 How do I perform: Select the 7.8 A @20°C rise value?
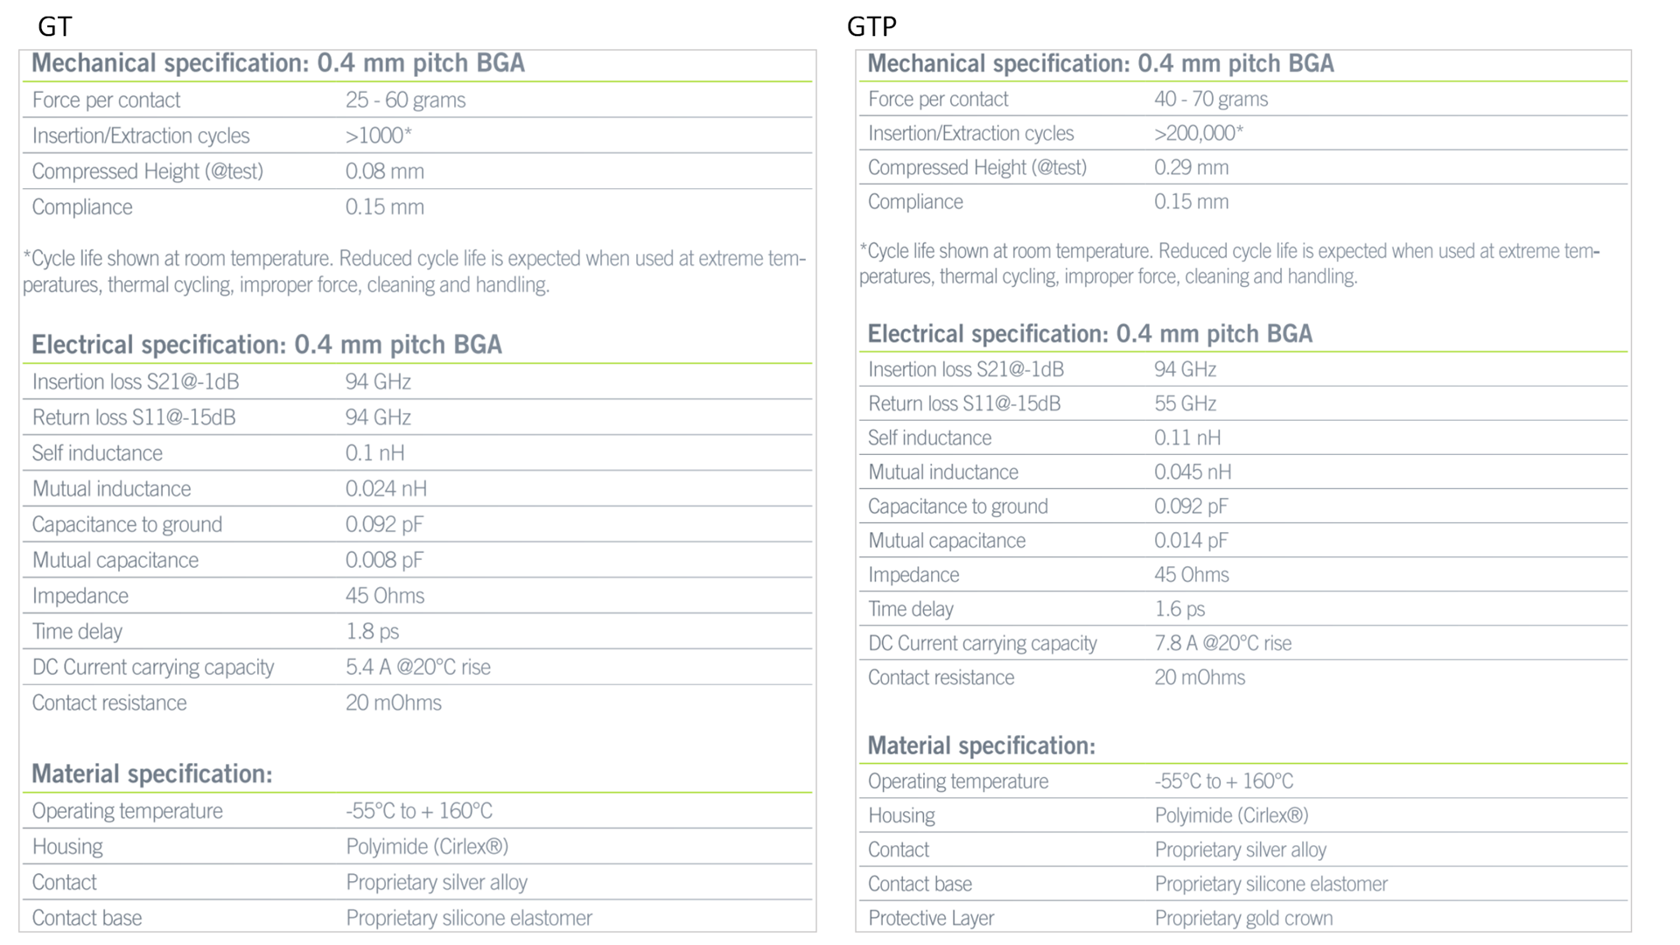1222,643
